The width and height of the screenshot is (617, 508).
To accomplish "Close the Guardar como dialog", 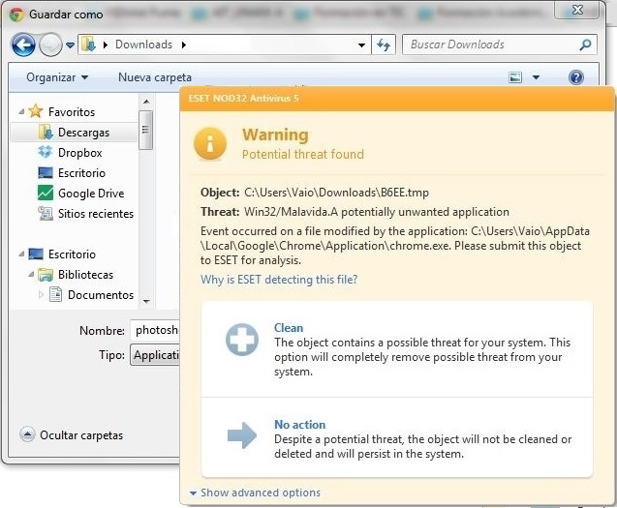I will (x=577, y=10).
